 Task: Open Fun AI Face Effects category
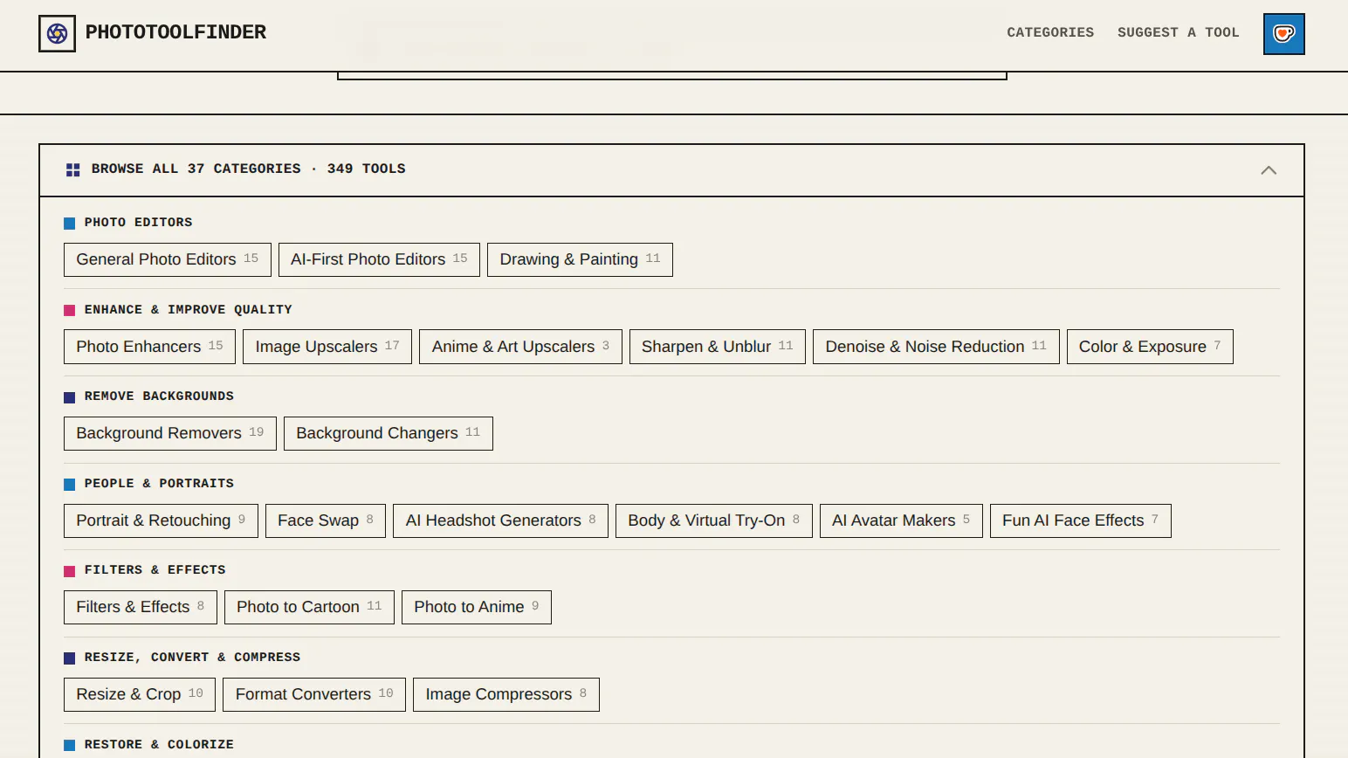coord(1081,520)
